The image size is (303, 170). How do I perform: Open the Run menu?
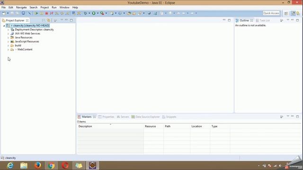54,8
